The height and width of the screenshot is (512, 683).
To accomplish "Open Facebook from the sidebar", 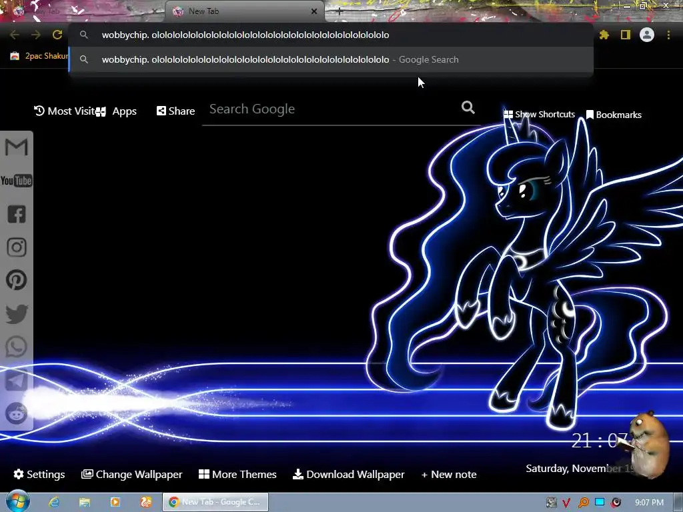I will click(17, 214).
